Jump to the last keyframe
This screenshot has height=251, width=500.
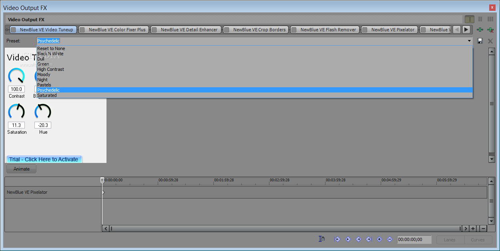(x=369, y=239)
